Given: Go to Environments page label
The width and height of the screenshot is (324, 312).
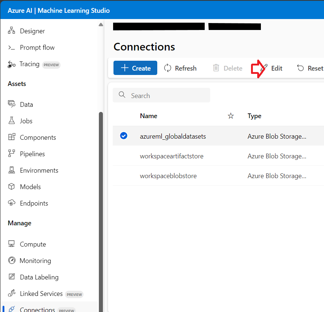Looking at the screenshot, I should coord(39,170).
